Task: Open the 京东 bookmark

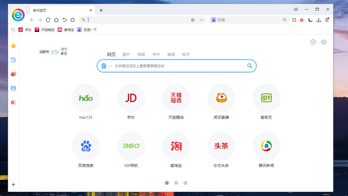Action: [x=25, y=30]
